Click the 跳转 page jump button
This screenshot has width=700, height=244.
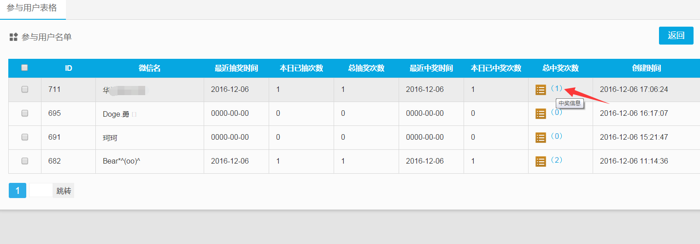click(64, 191)
